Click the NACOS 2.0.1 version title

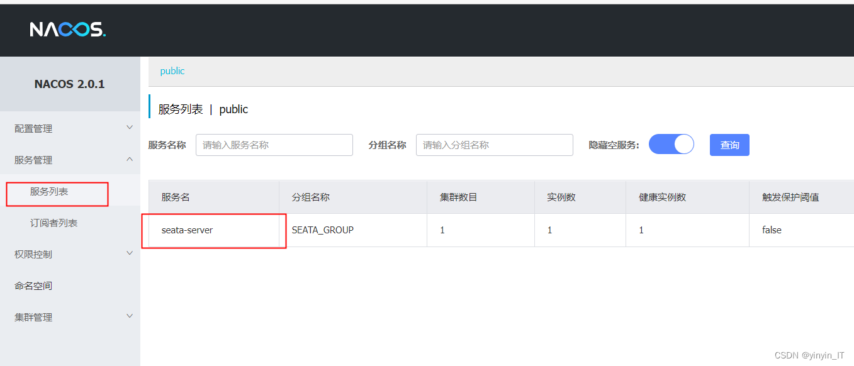click(70, 84)
